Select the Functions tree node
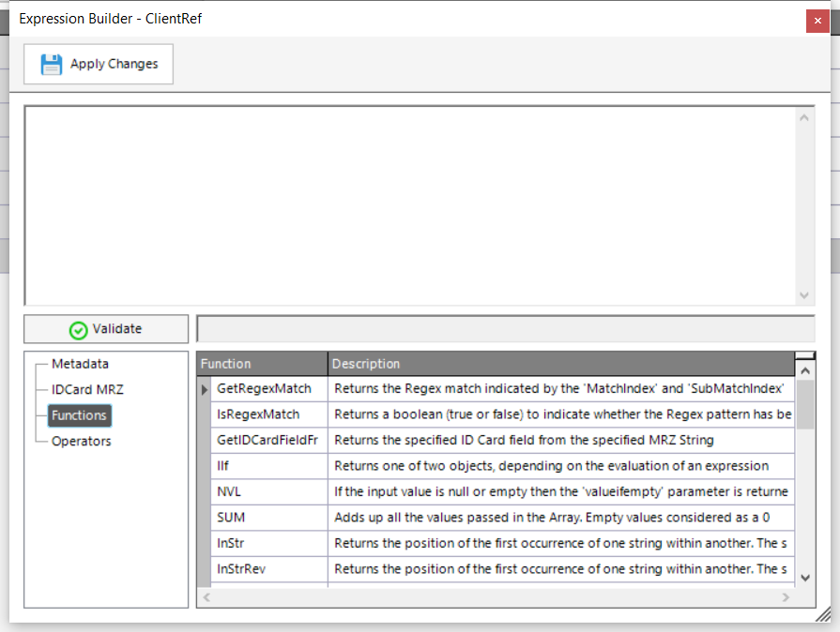 [x=79, y=414]
